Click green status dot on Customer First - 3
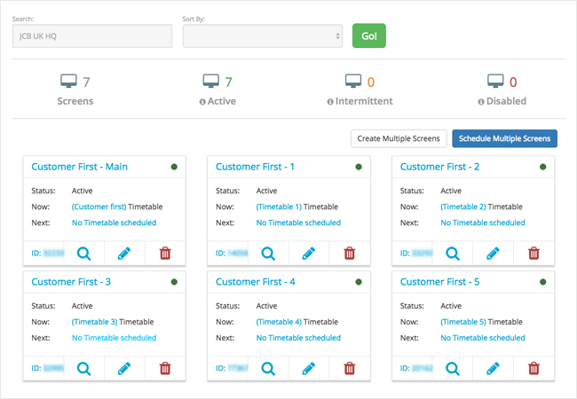577x399 pixels. [x=174, y=282]
